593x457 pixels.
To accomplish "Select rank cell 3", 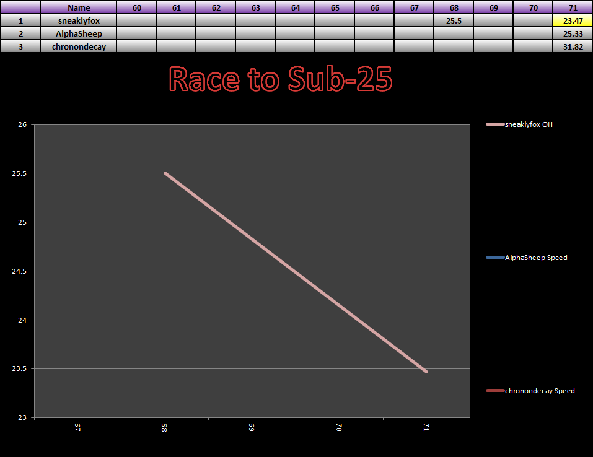I will (20, 46).
